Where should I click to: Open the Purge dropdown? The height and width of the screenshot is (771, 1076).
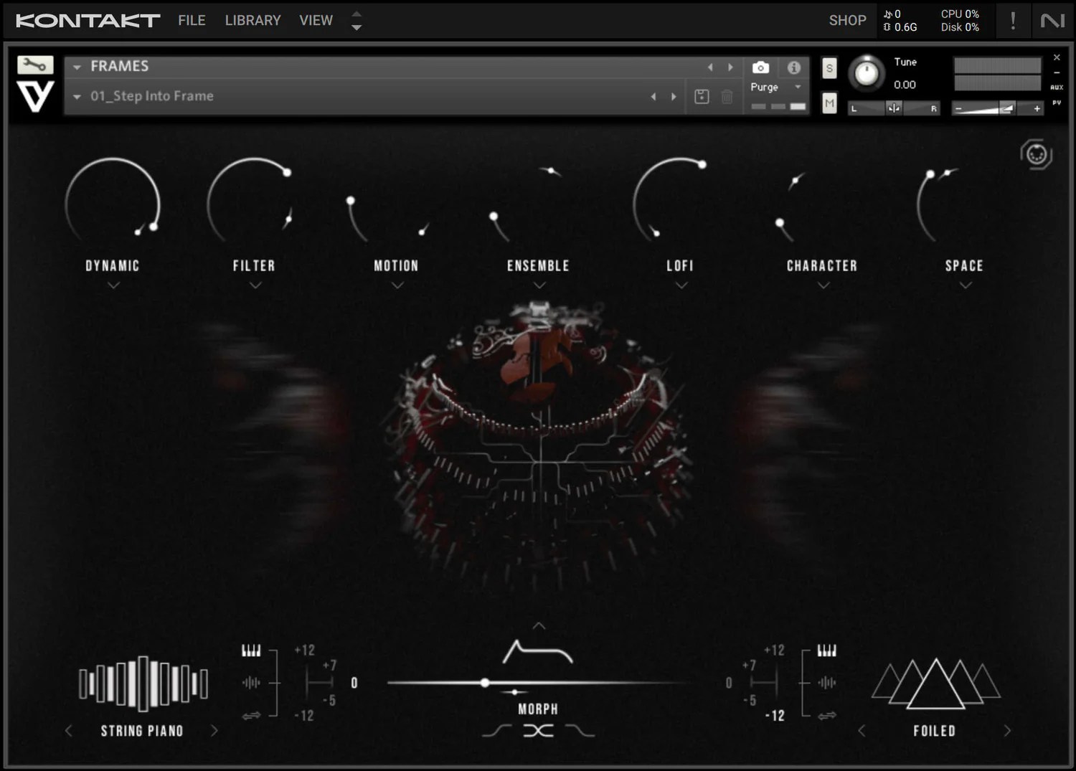click(798, 86)
